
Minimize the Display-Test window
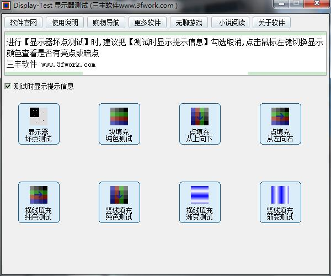coord(281,4)
